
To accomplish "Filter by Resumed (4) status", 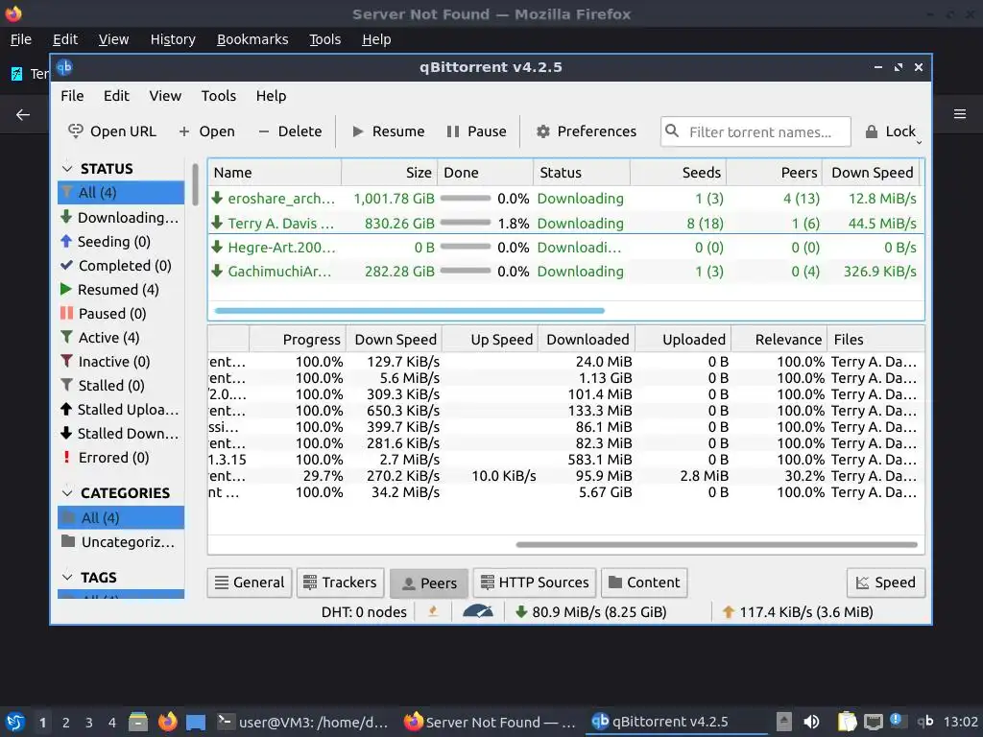I will [x=121, y=290].
